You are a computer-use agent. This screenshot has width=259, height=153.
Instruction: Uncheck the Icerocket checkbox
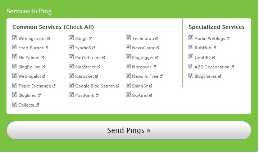click(x=71, y=76)
